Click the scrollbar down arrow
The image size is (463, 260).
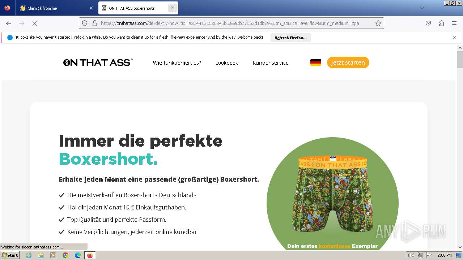pyautogui.click(x=460, y=247)
